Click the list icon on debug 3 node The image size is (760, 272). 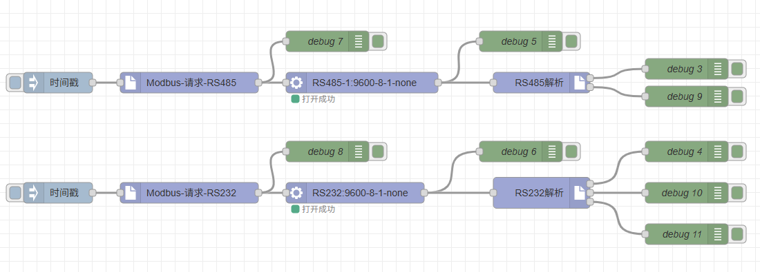(x=718, y=69)
